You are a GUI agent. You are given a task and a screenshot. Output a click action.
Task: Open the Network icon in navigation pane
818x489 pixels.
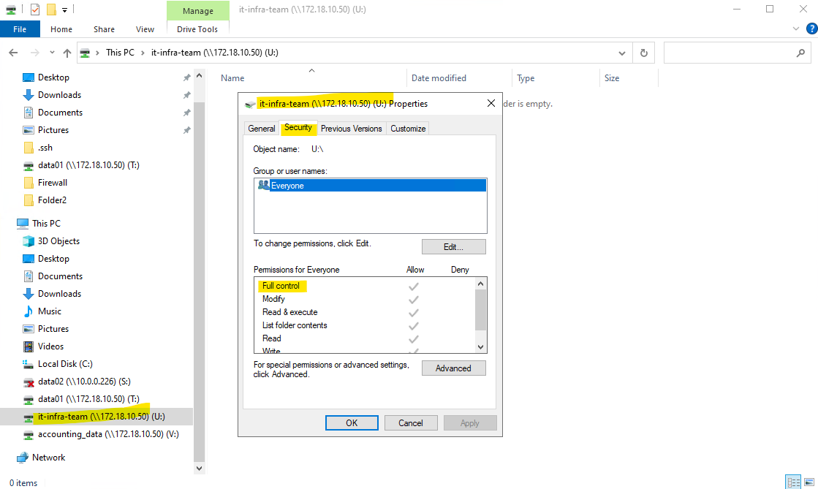click(23, 458)
